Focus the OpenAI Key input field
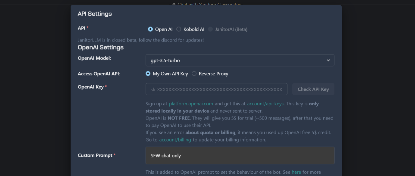The image size is (415, 176). pos(216,89)
